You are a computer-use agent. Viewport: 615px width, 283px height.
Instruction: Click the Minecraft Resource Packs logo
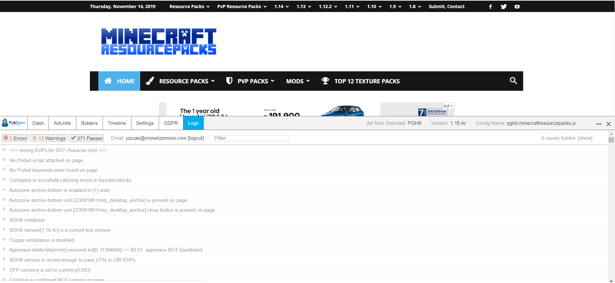[x=159, y=41]
